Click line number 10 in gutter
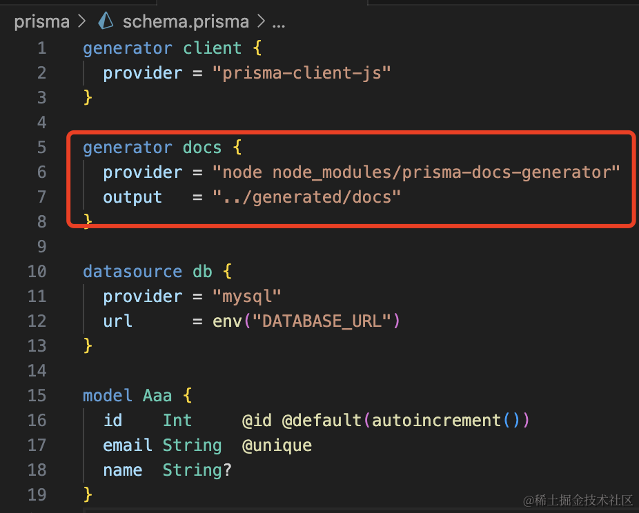 37,272
